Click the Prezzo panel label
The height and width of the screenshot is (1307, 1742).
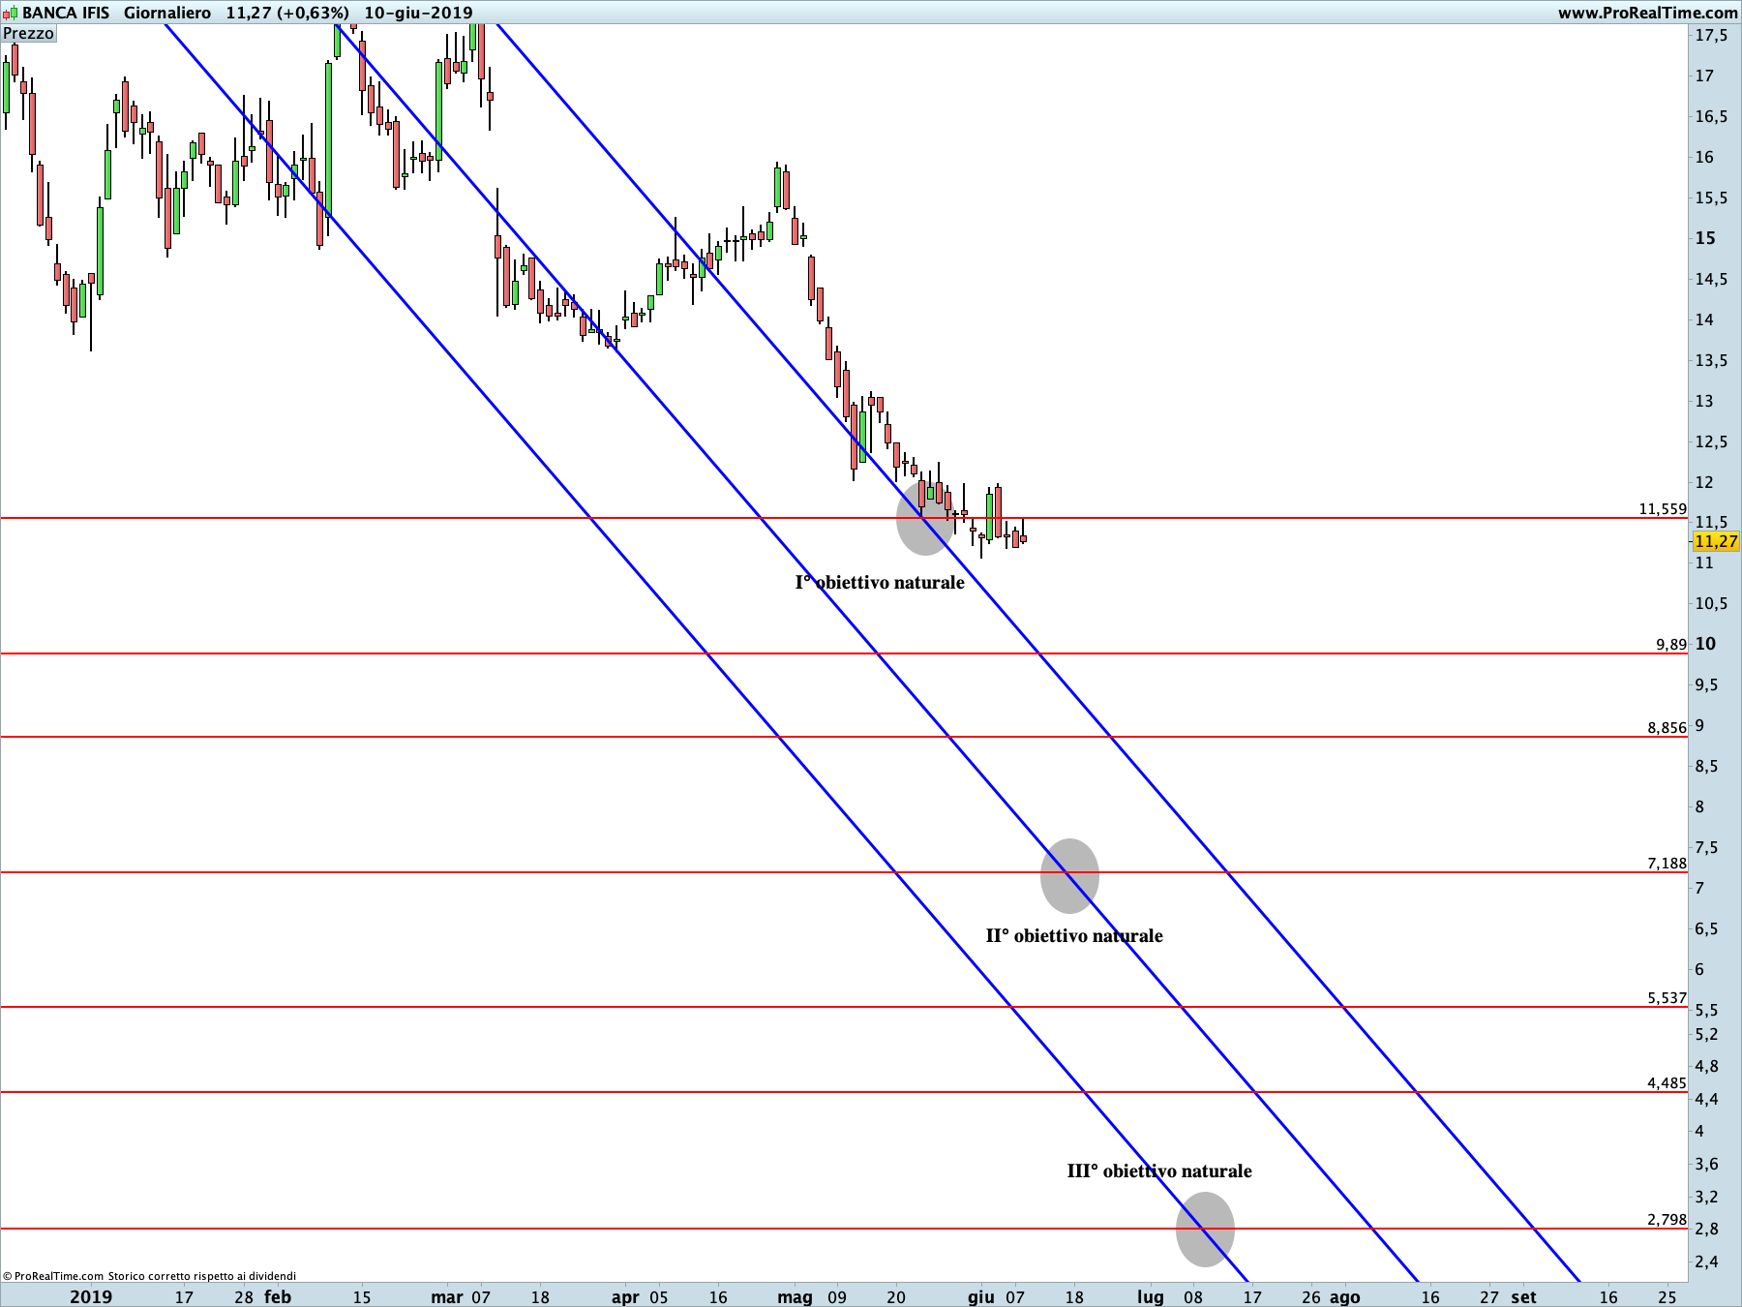pos(29,33)
